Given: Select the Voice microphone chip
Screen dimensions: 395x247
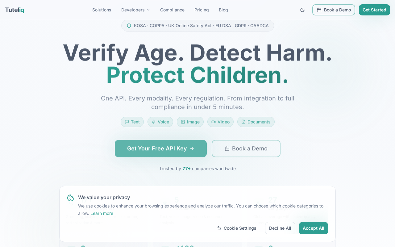Looking at the screenshot, I should tap(160, 122).
